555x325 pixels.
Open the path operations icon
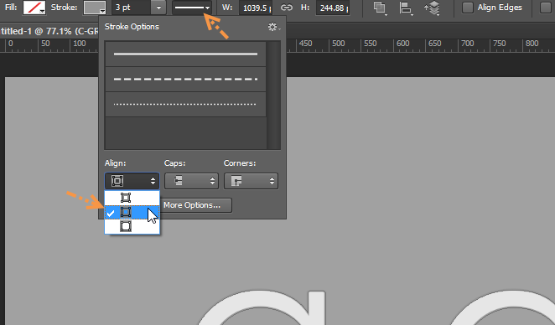tap(380, 8)
